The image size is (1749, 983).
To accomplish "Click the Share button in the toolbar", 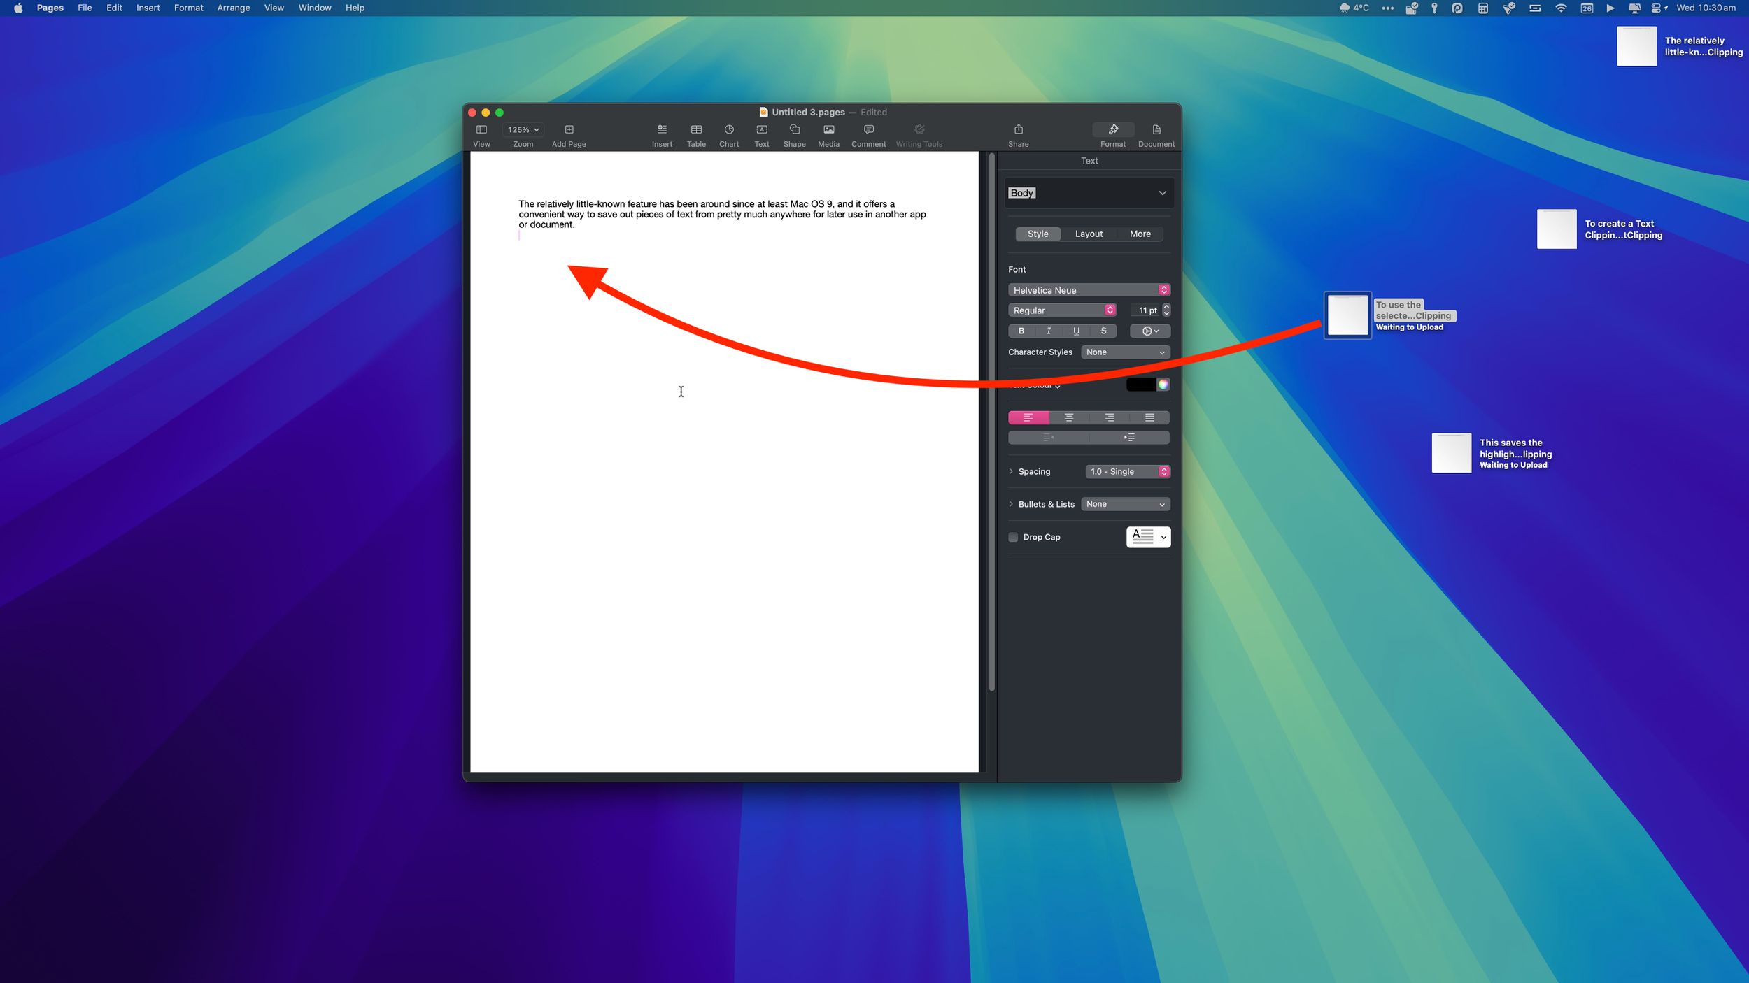I will point(1018,134).
